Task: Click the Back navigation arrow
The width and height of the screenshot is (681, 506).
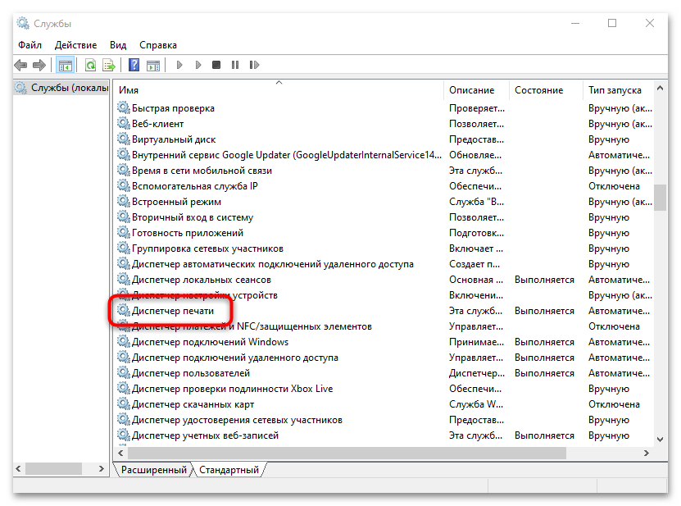Action: [x=20, y=65]
